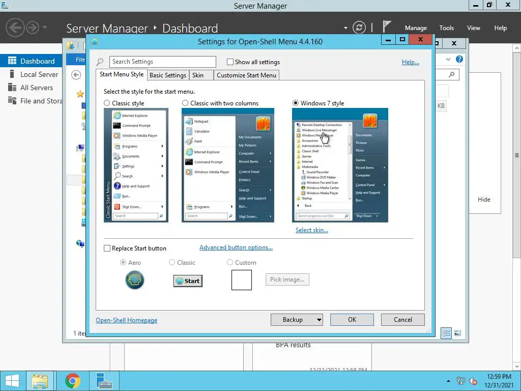Click the Open-Shell icon in the title bar
The width and height of the screenshot is (521, 391).
[x=95, y=41]
